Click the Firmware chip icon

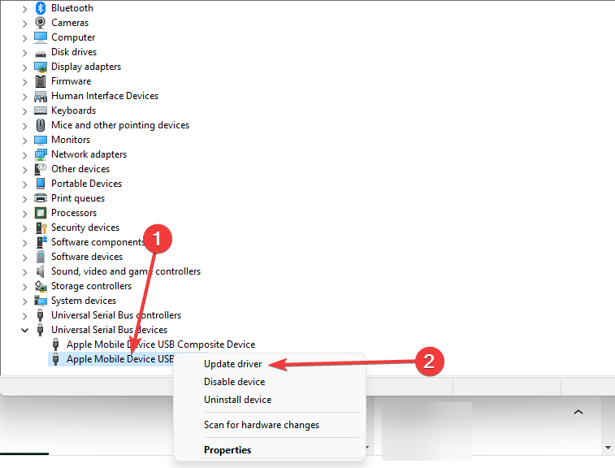tap(41, 81)
